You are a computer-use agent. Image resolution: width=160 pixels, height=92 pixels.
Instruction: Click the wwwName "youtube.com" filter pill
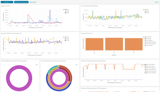point(21,2)
